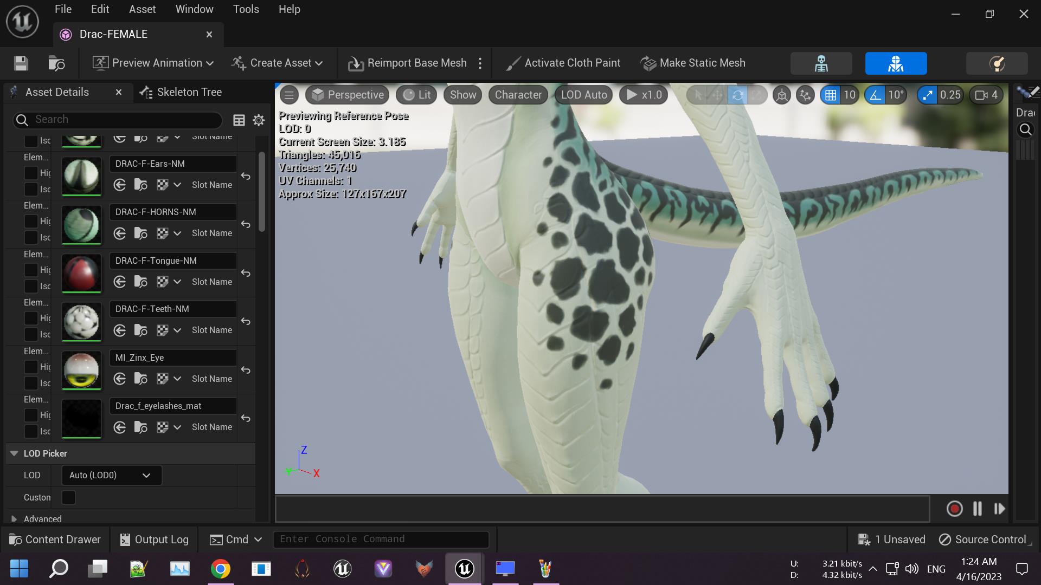Open the Edit menu

click(100, 9)
